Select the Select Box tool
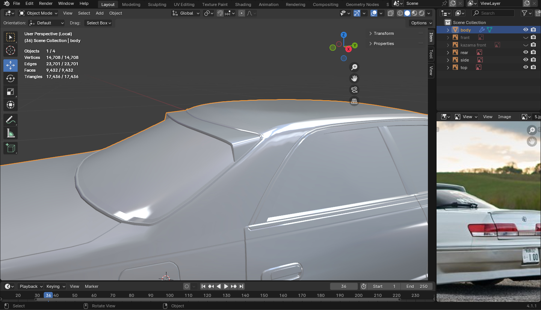Viewport: 541px width, 310px height. click(11, 37)
